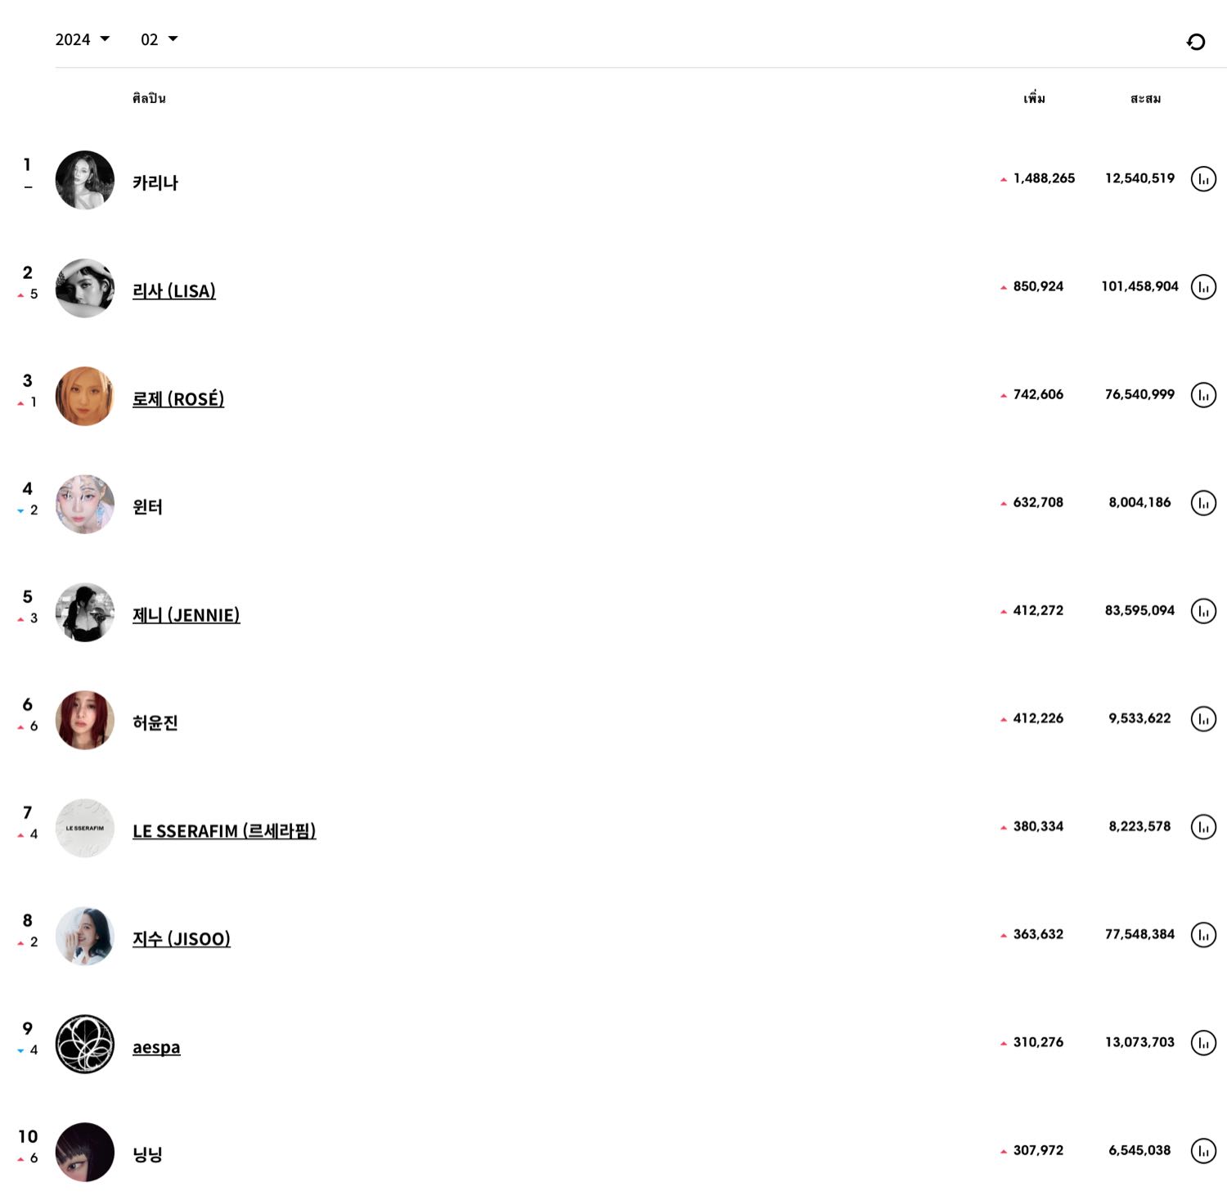
Task: Show chart icon for LE SSERAFIM row
Action: tap(1203, 827)
